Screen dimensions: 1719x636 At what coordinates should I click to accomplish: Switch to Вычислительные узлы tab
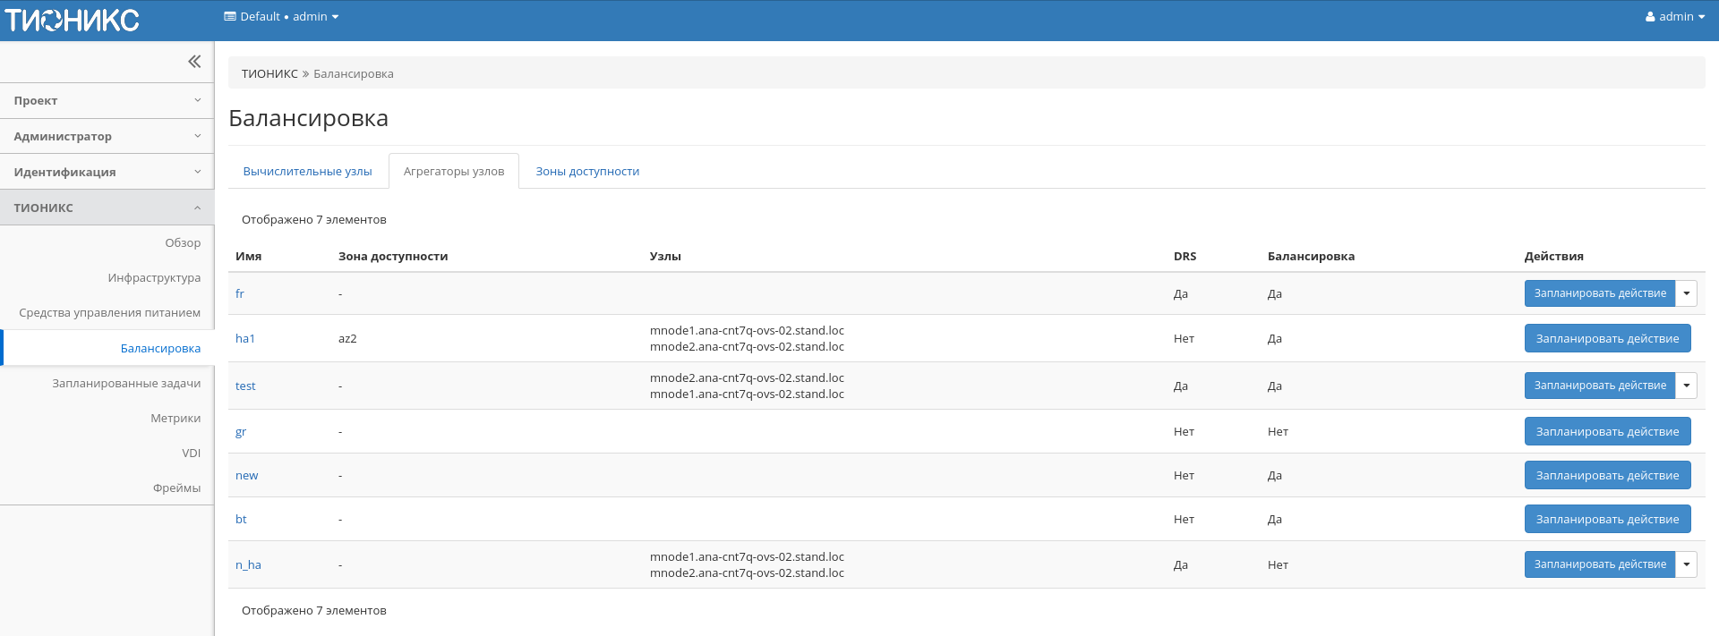pos(307,172)
